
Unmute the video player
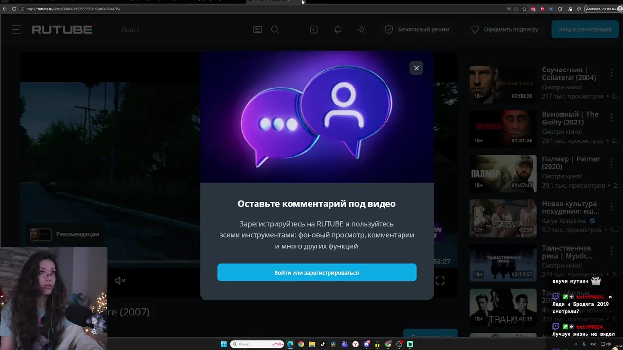coord(120,280)
